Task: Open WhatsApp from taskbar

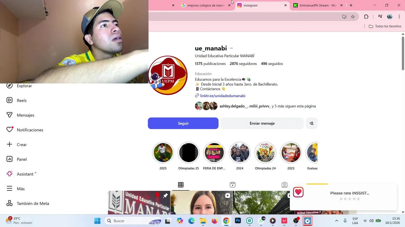Action: pyautogui.click(x=261, y=221)
